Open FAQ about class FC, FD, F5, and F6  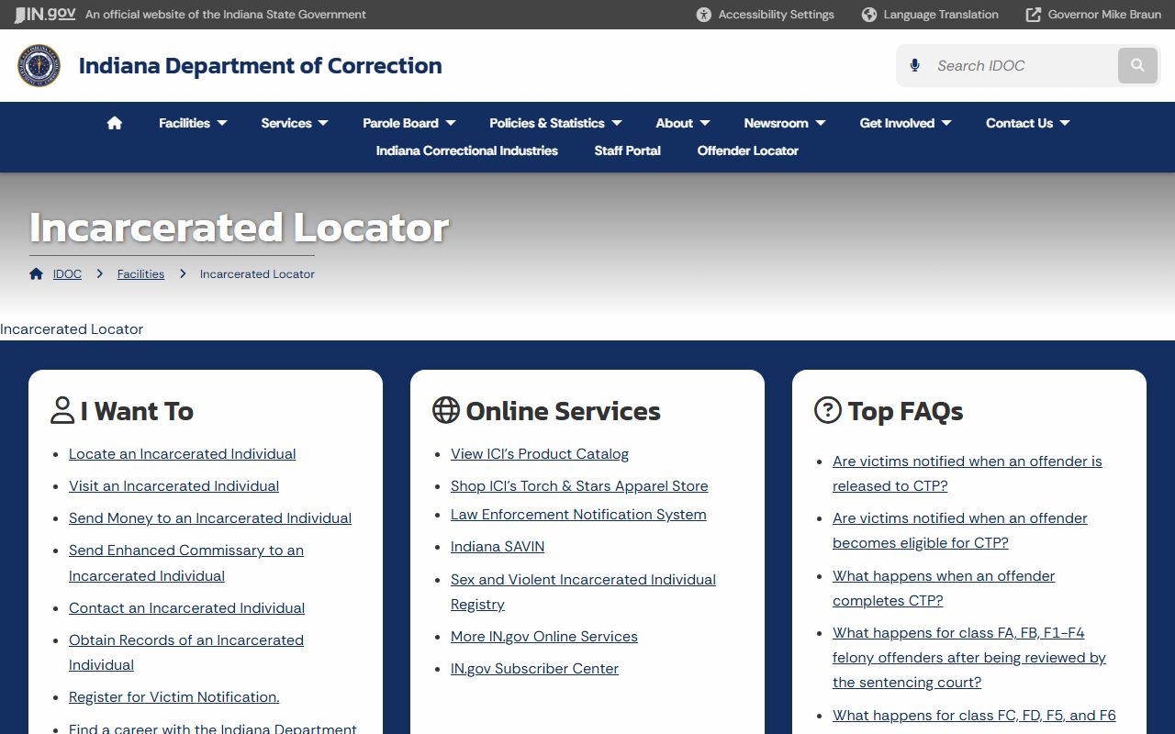click(x=975, y=716)
